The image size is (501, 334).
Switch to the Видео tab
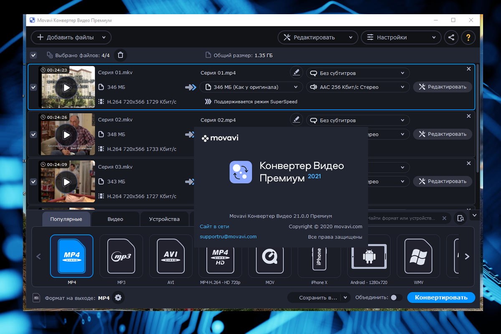click(x=115, y=219)
